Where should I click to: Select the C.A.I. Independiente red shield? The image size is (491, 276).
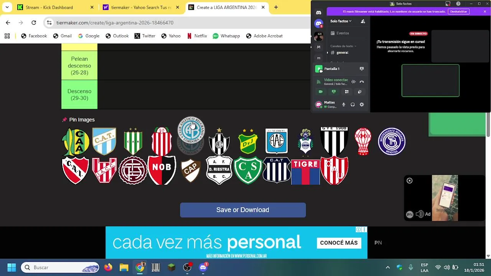[x=76, y=170]
